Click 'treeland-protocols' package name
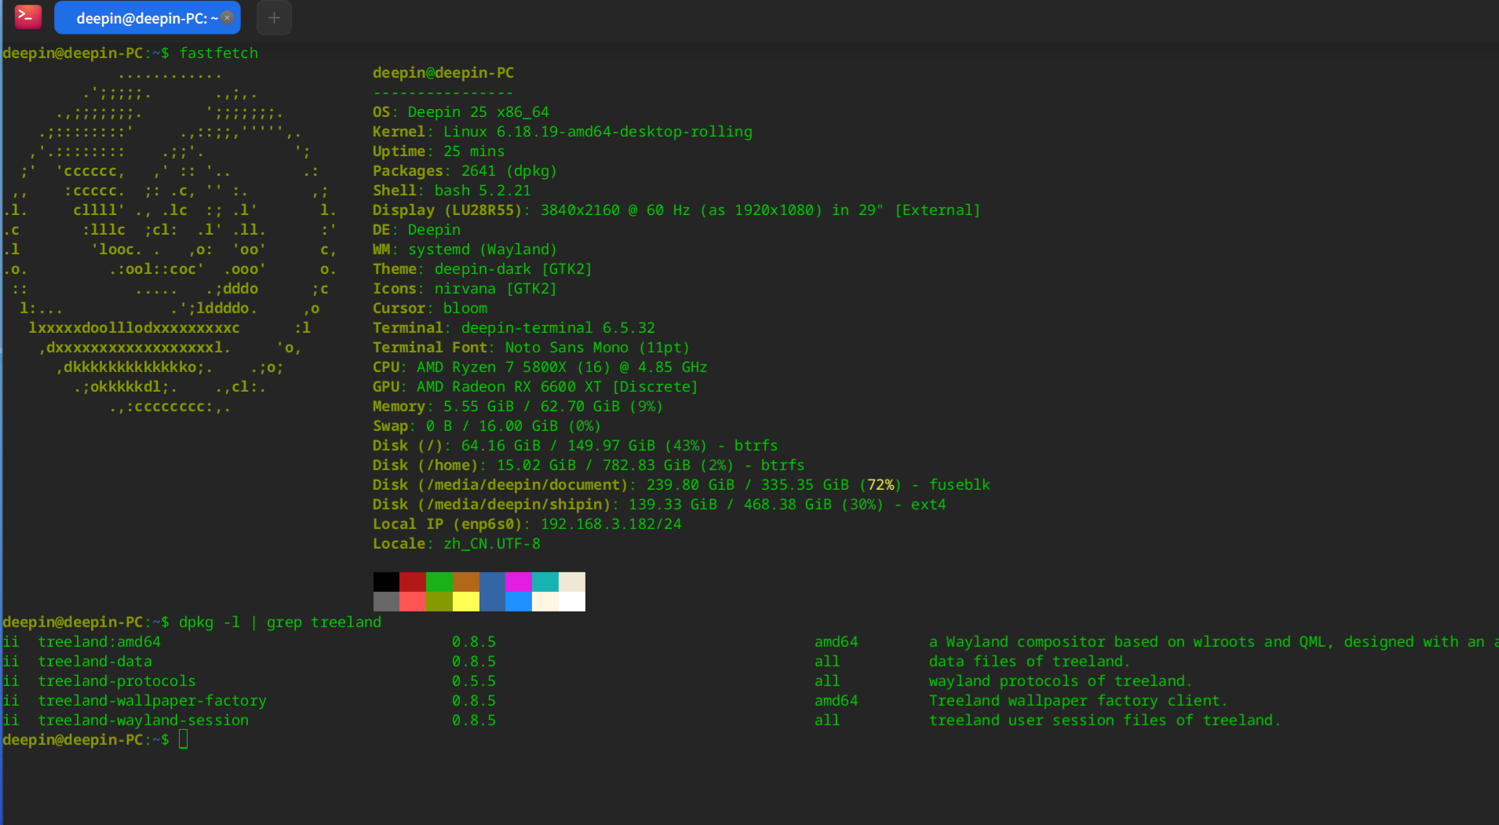 pyautogui.click(x=117, y=681)
